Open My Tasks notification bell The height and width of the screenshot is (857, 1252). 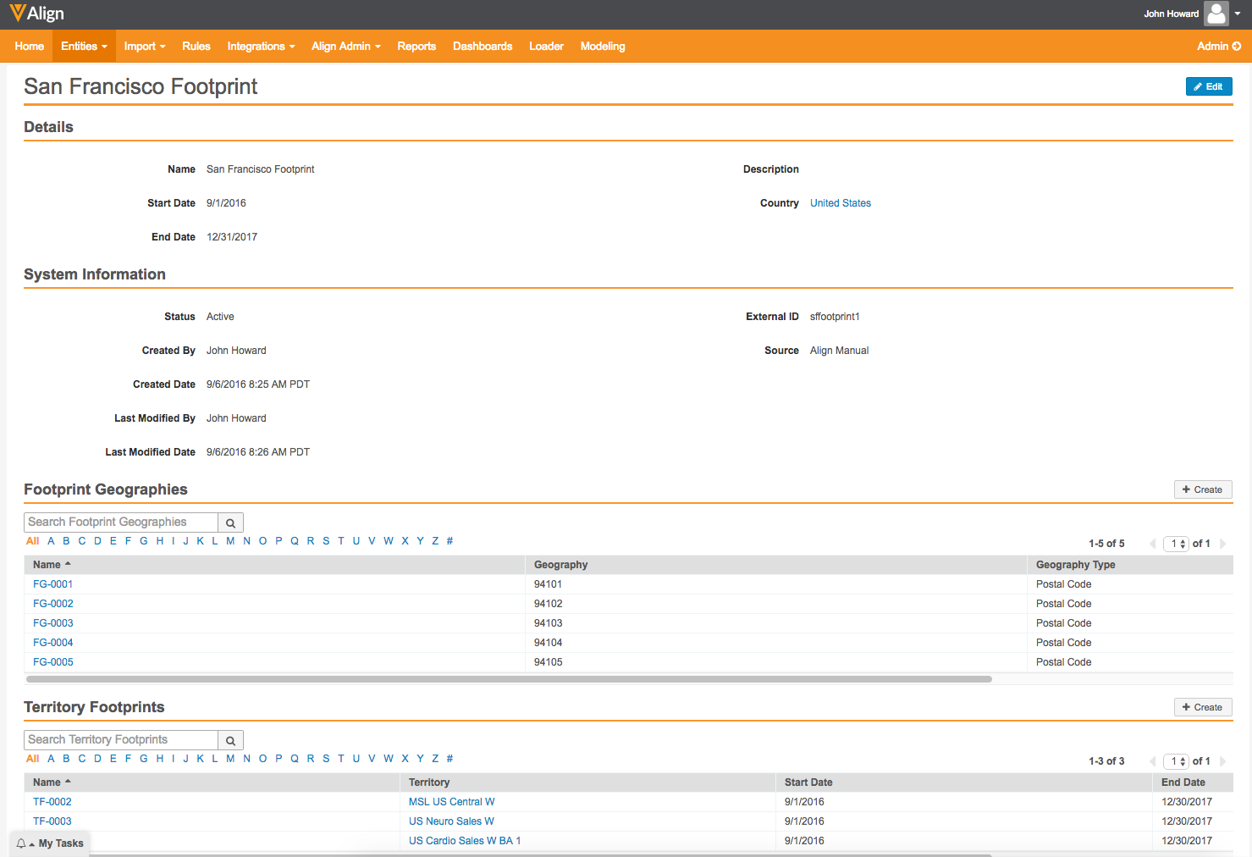tap(22, 843)
